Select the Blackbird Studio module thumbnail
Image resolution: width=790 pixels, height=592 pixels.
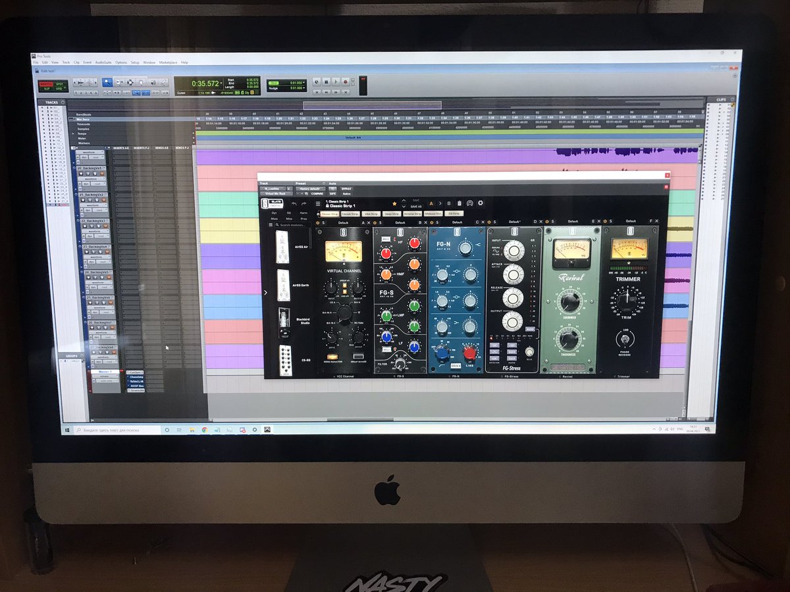(284, 322)
